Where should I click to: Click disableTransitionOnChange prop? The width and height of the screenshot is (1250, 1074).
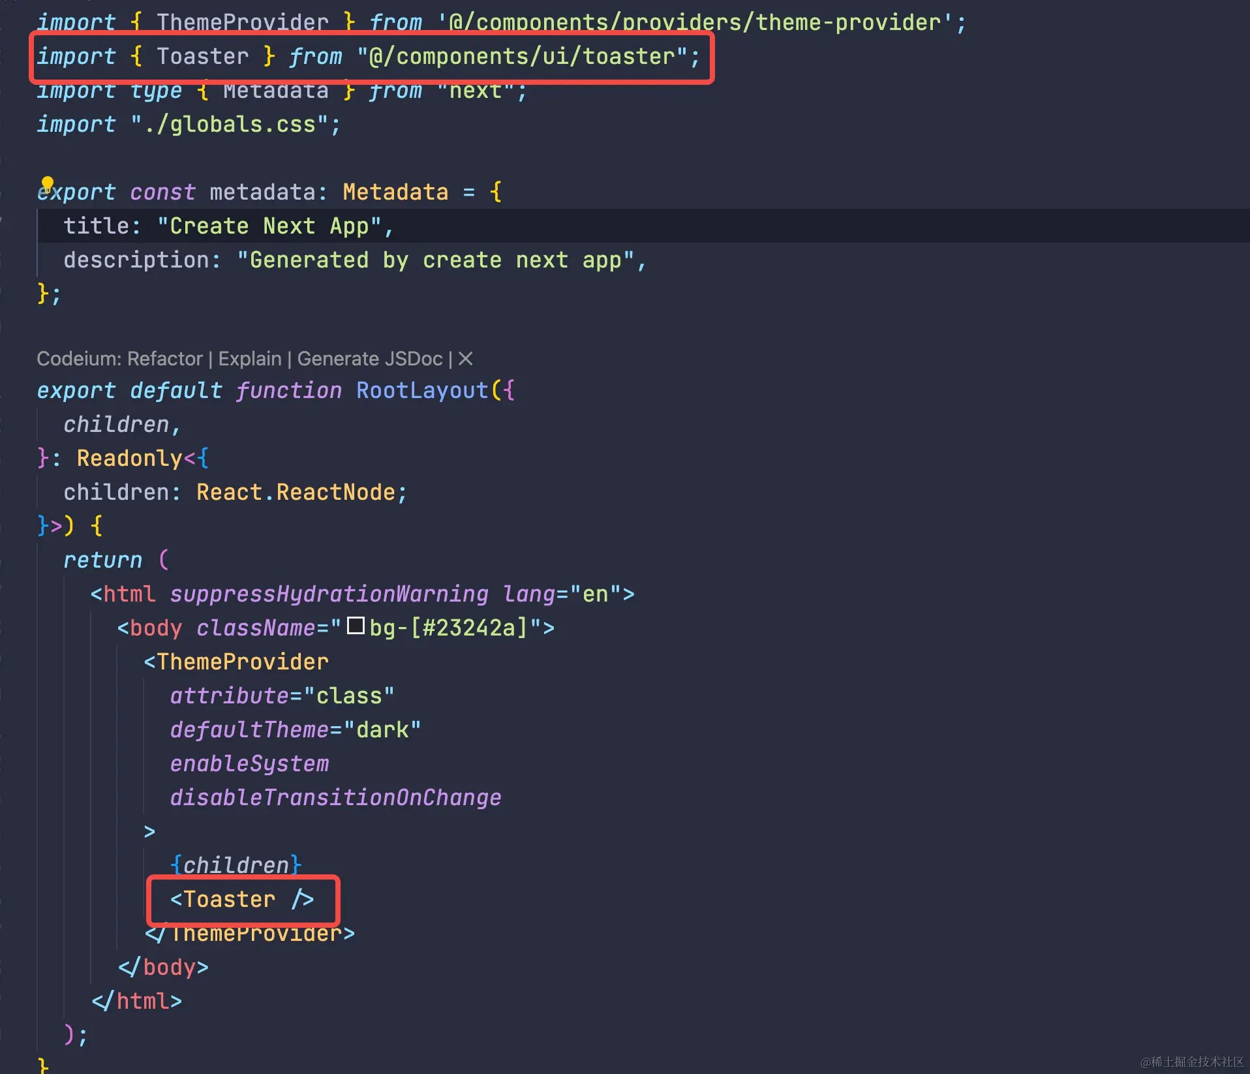pos(335,797)
